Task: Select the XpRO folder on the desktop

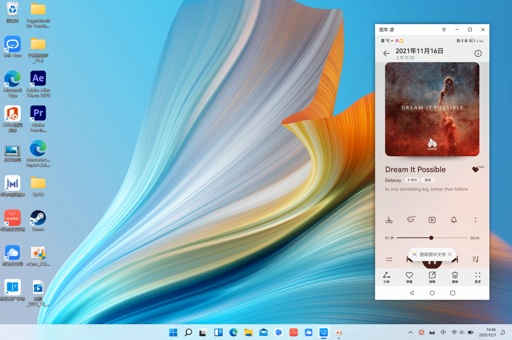Action: pos(38,186)
